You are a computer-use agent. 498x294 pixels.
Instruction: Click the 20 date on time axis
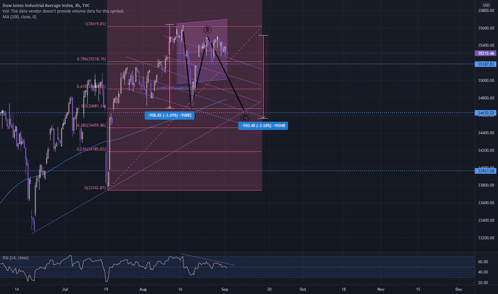[269, 290]
